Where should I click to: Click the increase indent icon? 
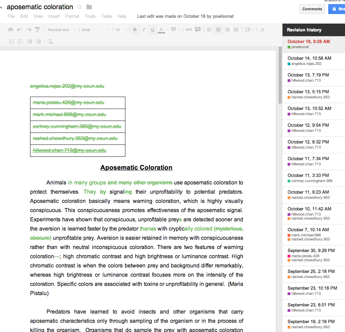[39, 41]
